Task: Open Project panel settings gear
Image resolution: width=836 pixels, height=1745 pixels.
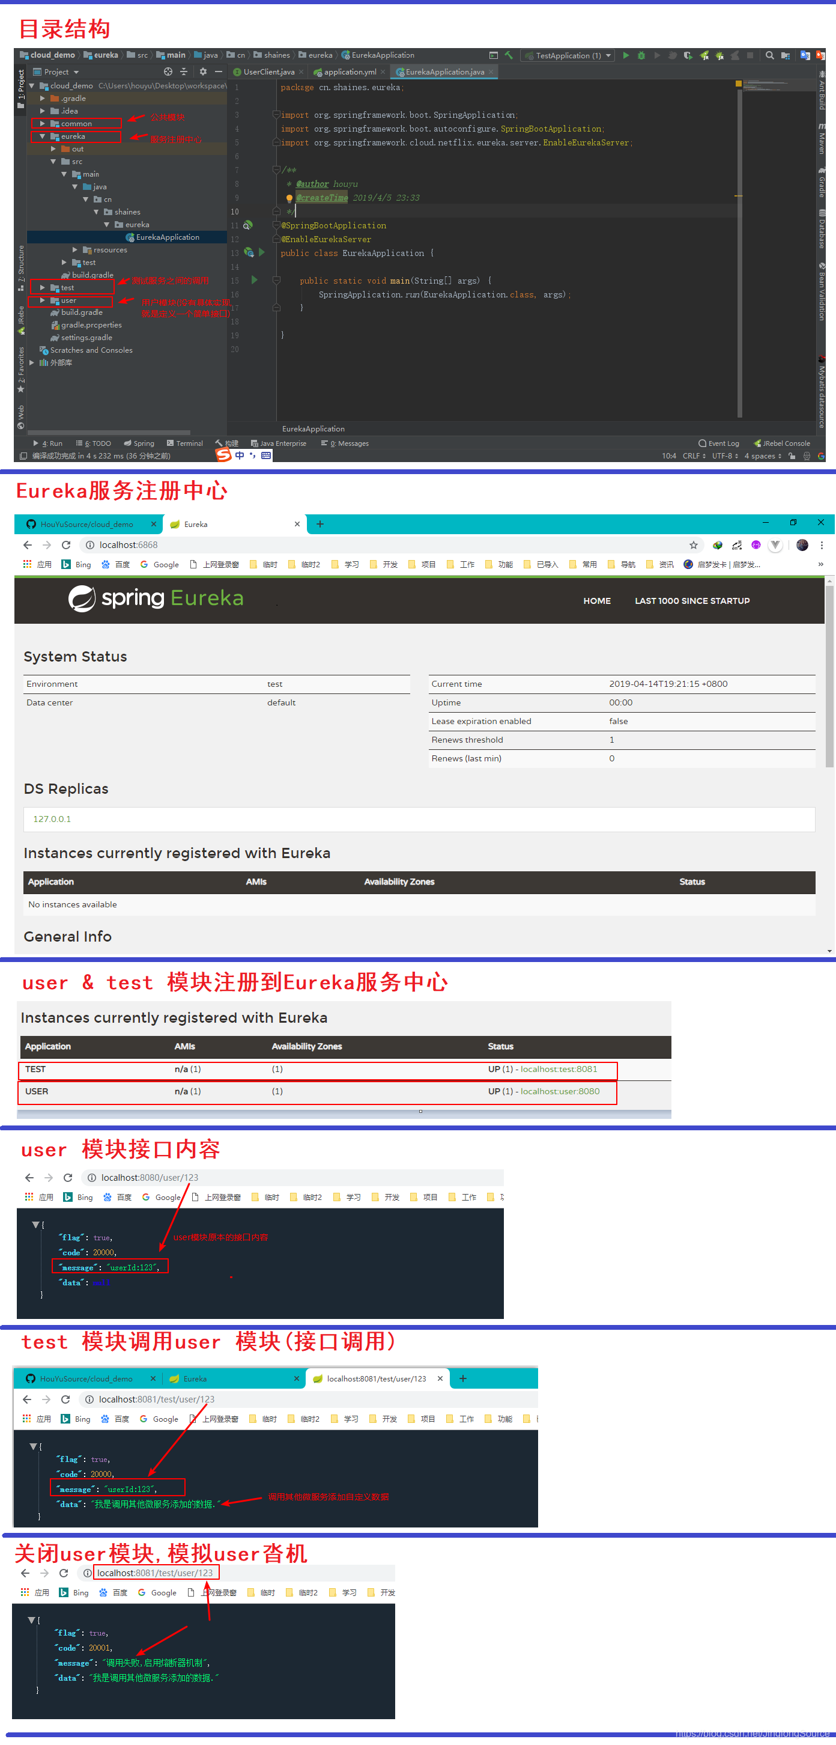Action: tap(203, 72)
